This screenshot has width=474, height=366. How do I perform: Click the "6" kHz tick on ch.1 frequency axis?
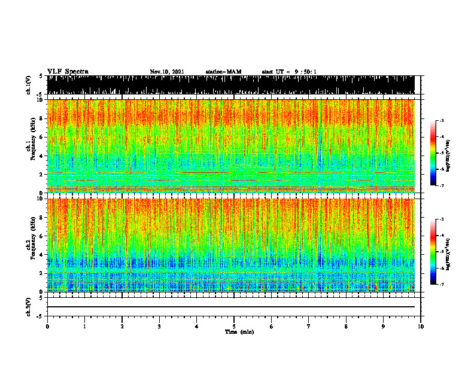[42, 137]
